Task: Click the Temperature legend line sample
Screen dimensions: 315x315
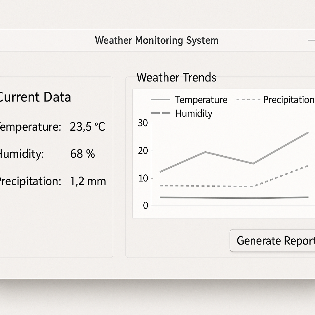Action: [x=160, y=100]
